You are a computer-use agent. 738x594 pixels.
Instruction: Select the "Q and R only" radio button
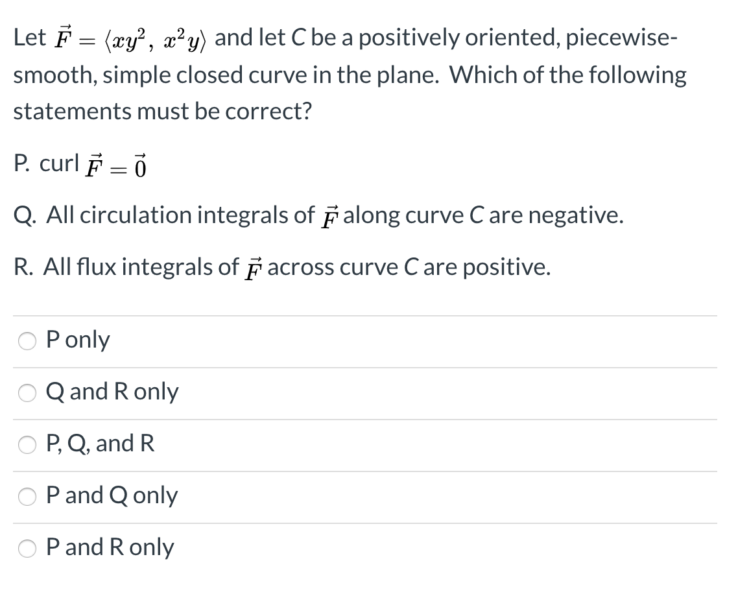27,392
